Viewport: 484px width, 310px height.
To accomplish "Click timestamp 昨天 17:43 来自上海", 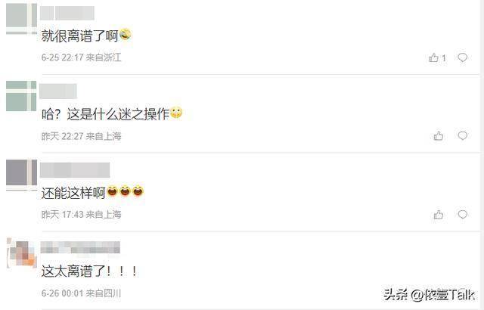I will tap(81, 215).
